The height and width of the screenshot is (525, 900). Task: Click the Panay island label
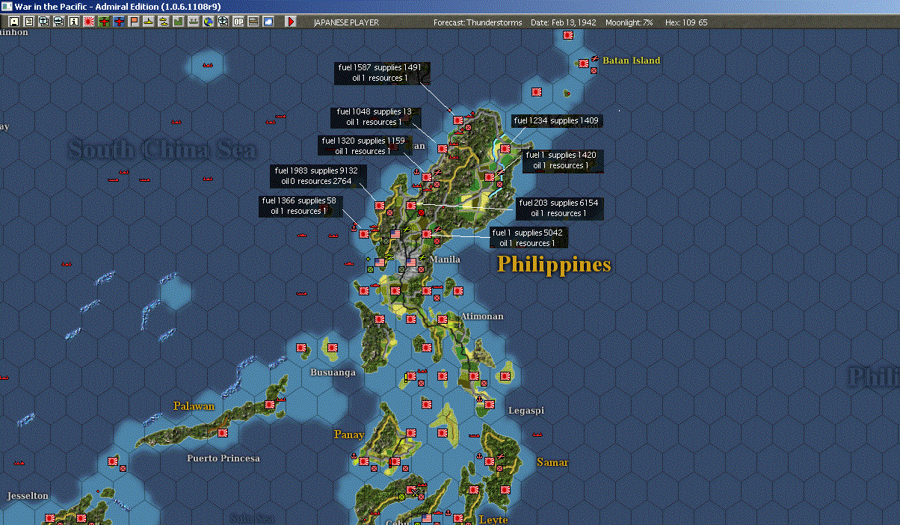349,435
